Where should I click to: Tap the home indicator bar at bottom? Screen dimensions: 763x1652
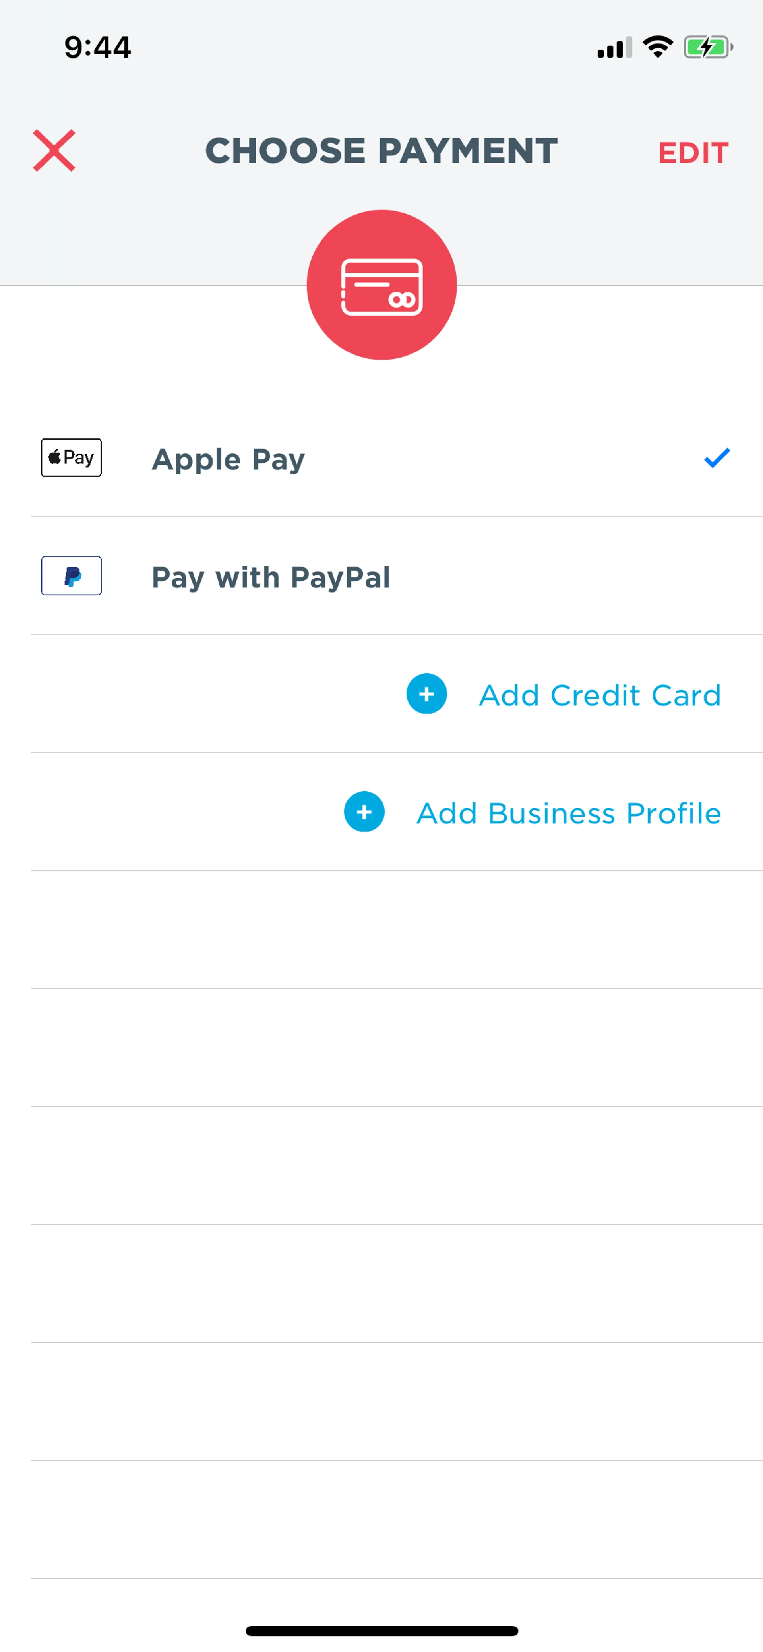(381, 1631)
